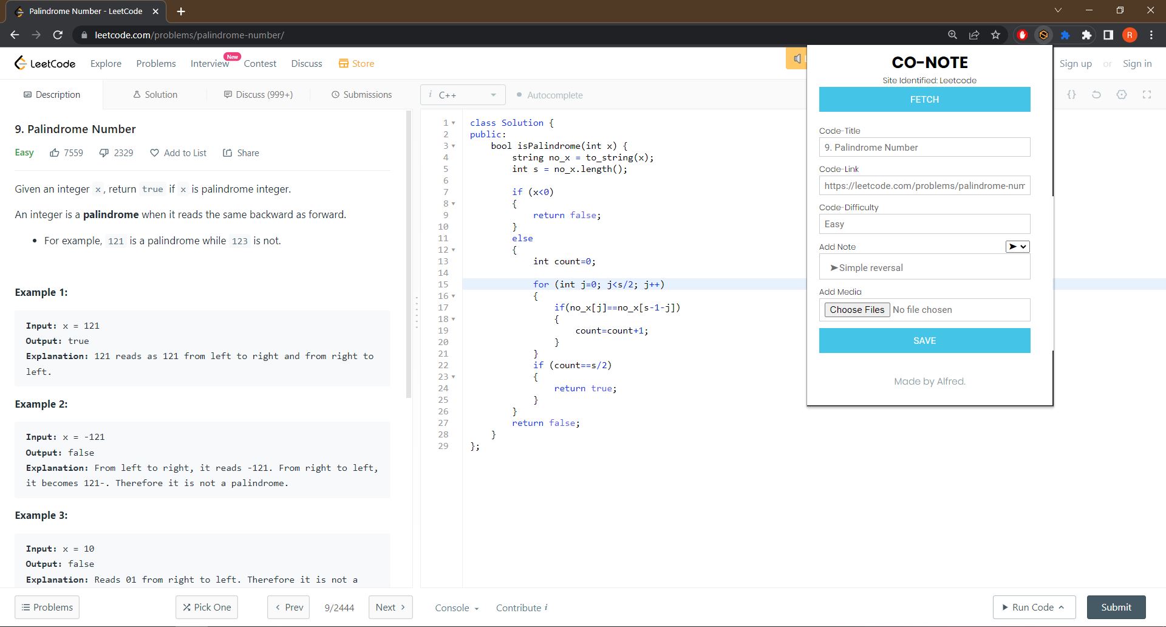1166x627 pixels.
Task: Open the browser side panel icon
Action: (1108, 35)
